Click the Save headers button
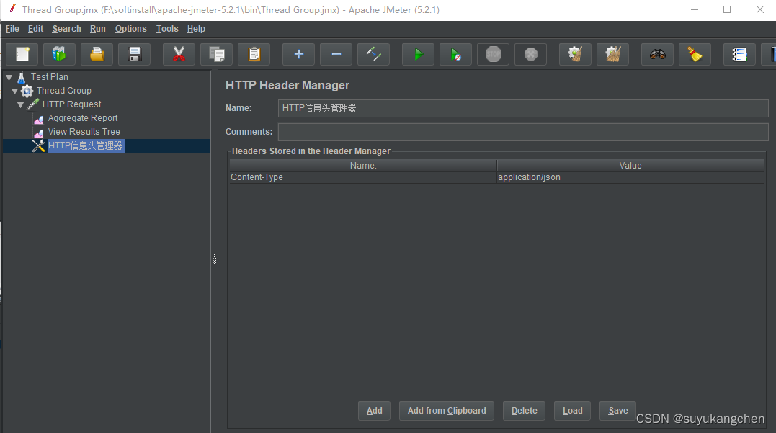 point(617,411)
